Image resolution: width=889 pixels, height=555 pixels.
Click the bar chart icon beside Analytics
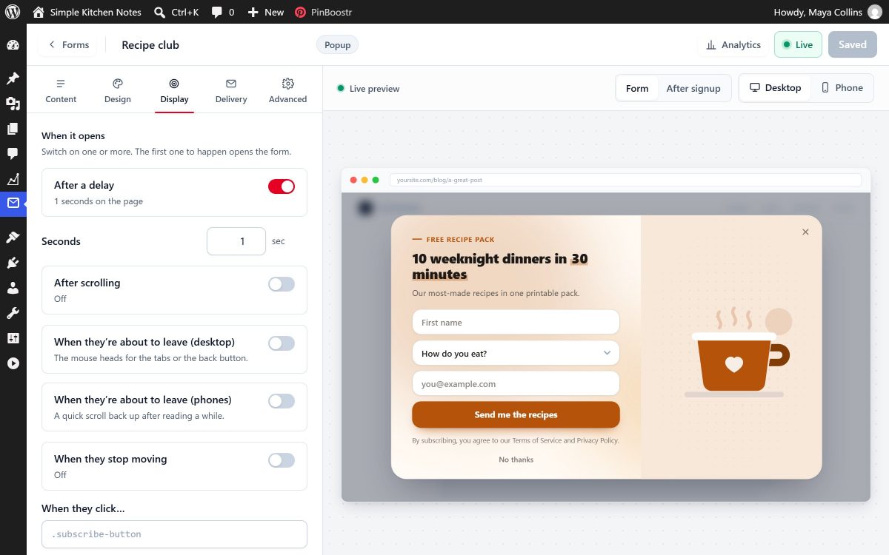(711, 44)
